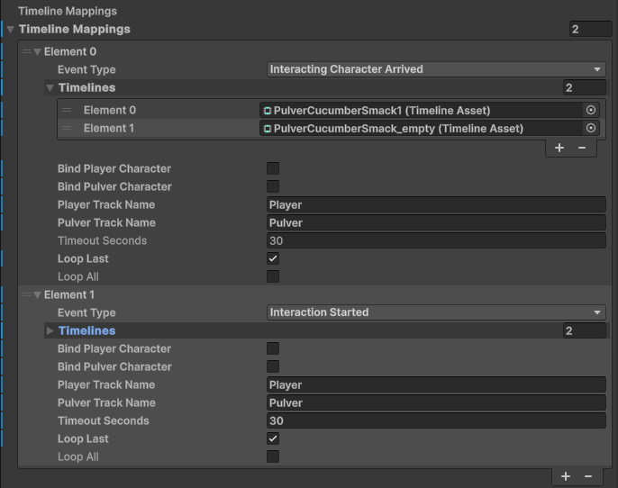
Task: Collapse the Element 1 mapping foldout
Action: pos(37,294)
